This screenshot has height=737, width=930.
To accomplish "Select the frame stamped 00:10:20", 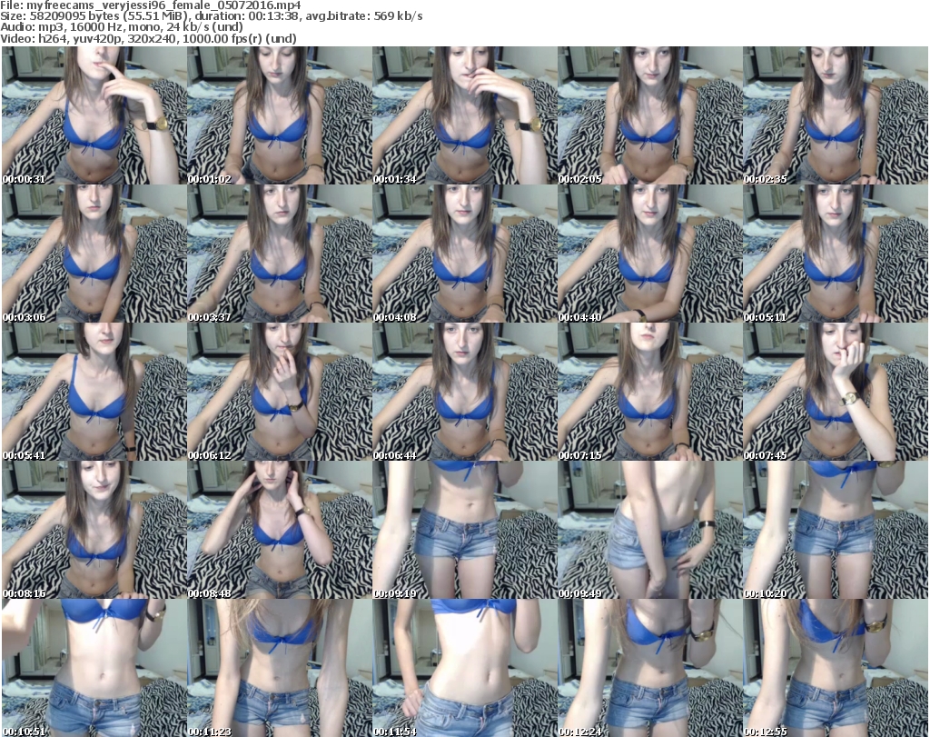I will click(836, 530).
